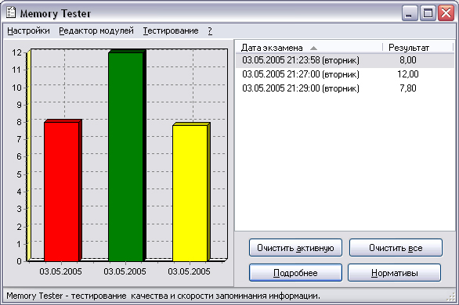Open details with the Подробнее button
The image size is (459, 305).
(295, 273)
